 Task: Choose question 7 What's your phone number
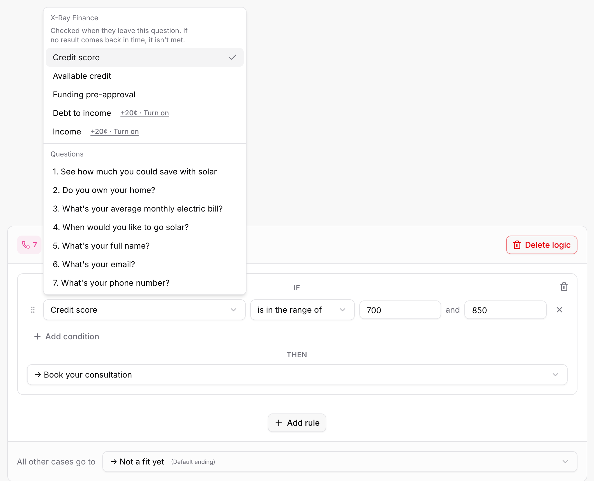tap(144, 283)
